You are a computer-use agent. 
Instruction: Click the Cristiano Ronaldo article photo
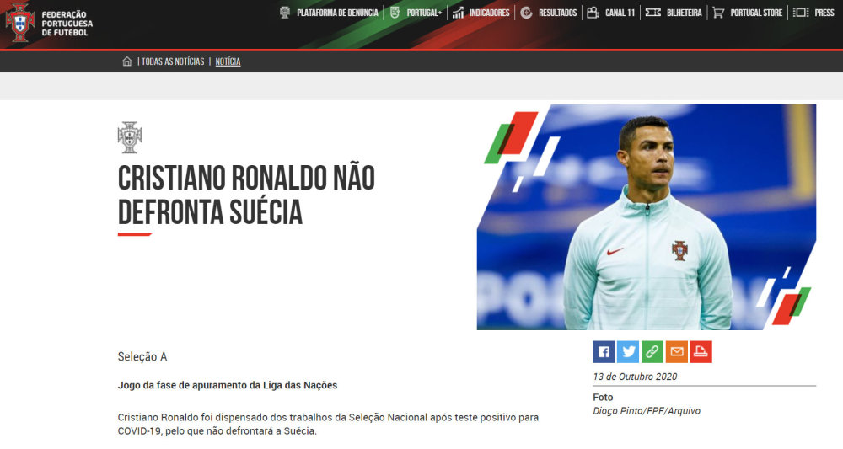(x=647, y=217)
